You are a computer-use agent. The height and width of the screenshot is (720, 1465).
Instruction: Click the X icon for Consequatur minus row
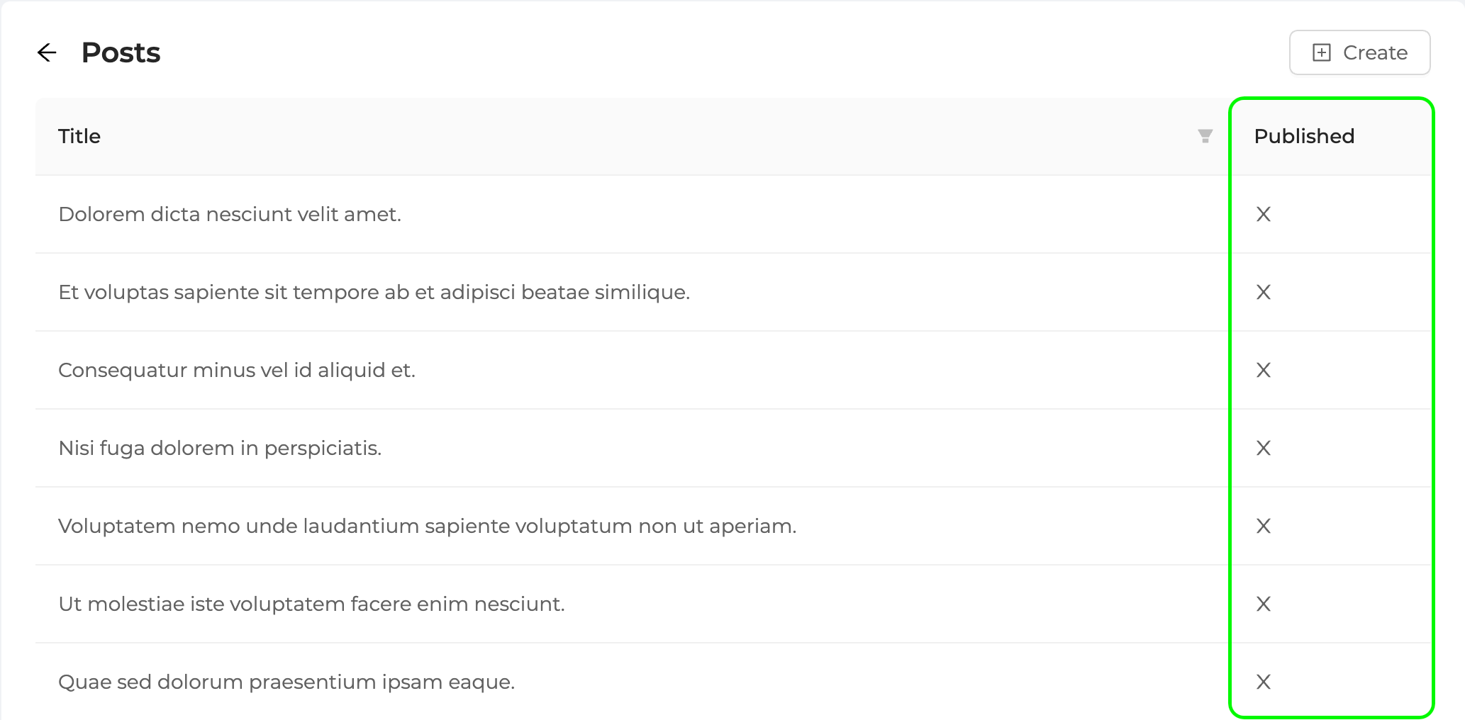(1264, 370)
